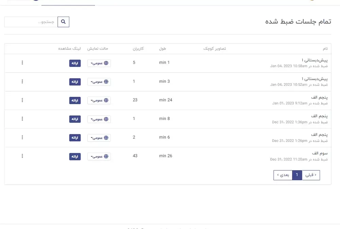Click ارائه button for 10:58am پیش‌دبستانی recording
This screenshot has height=229, width=340.
pyautogui.click(x=75, y=63)
